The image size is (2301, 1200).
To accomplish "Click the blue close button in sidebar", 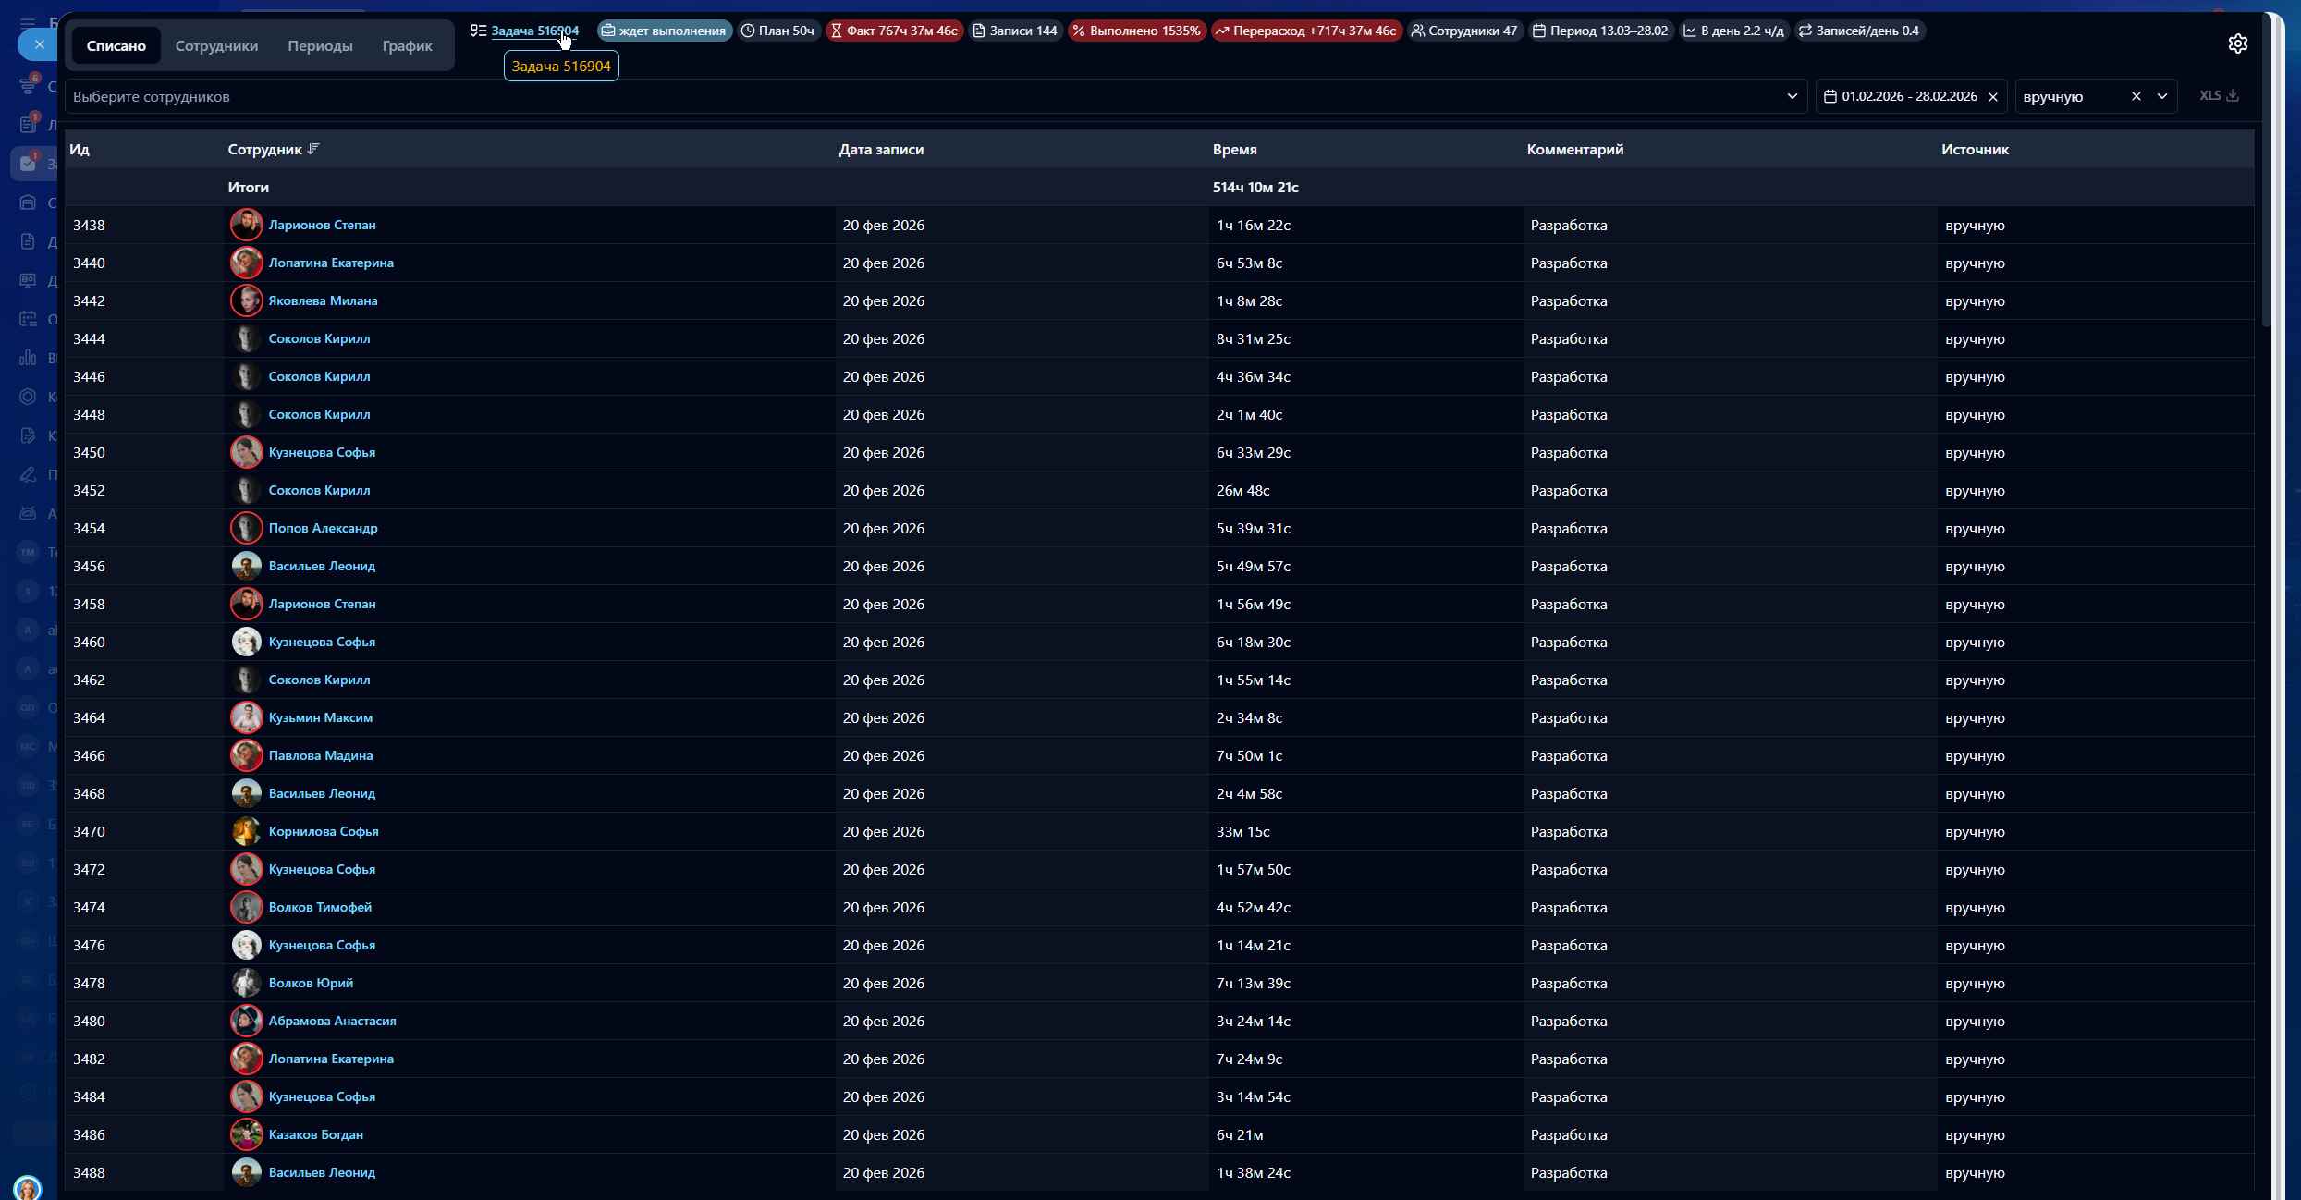I will [x=39, y=44].
